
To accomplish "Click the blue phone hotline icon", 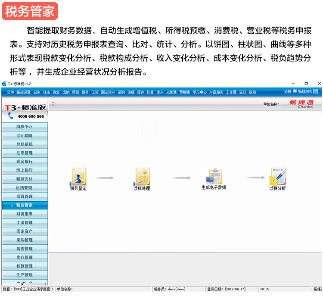I will pyautogui.click(x=11, y=116).
